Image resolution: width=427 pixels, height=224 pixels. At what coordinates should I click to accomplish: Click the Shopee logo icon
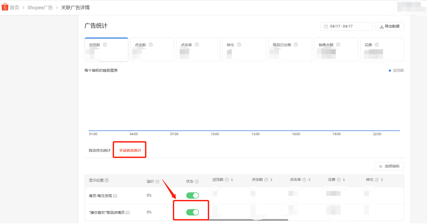(5, 7)
